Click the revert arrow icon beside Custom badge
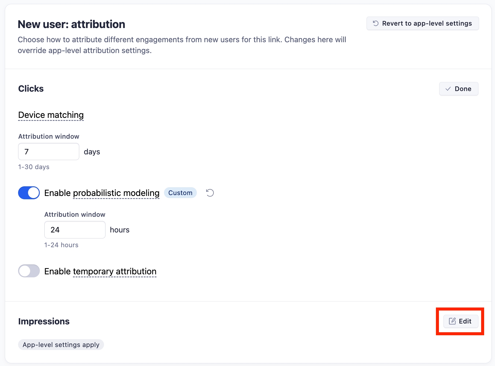Viewport: 495px width, 366px height. coord(210,193)
